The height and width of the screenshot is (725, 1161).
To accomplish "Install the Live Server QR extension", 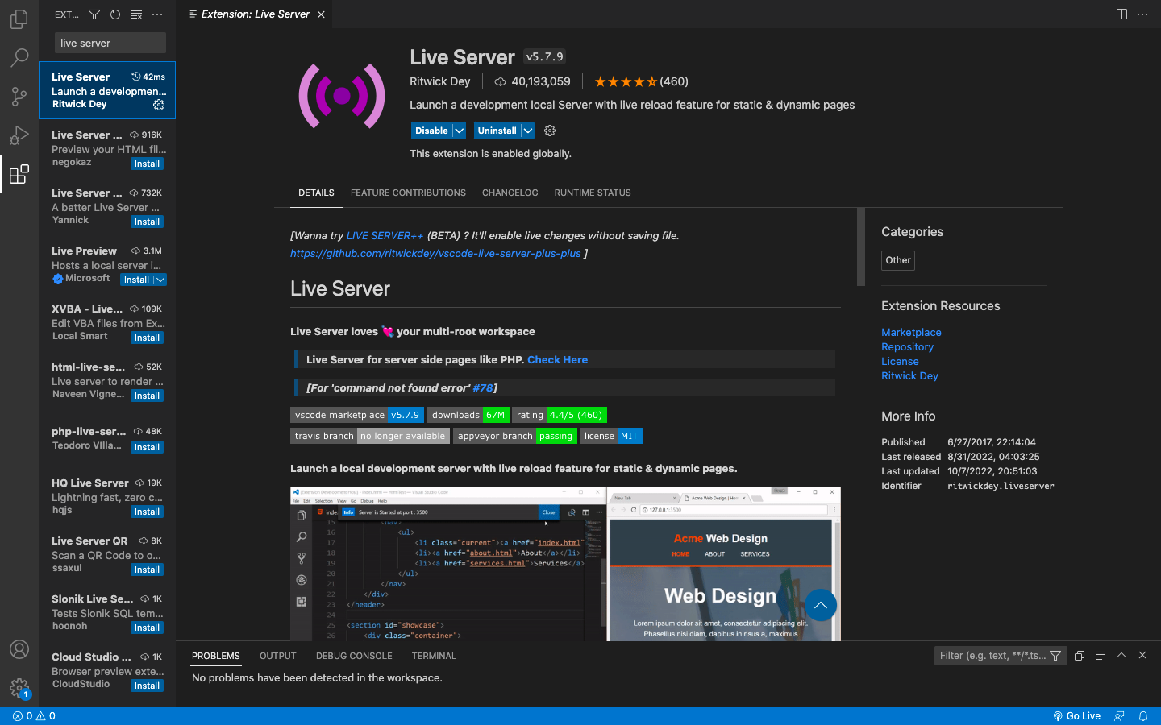I will (x=147, y=570).
